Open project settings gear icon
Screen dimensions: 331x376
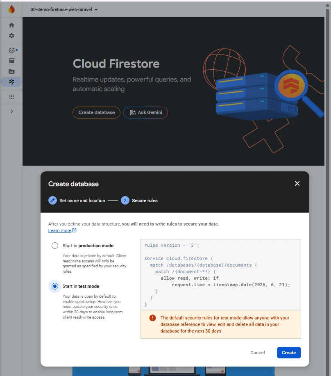[11, 36]
